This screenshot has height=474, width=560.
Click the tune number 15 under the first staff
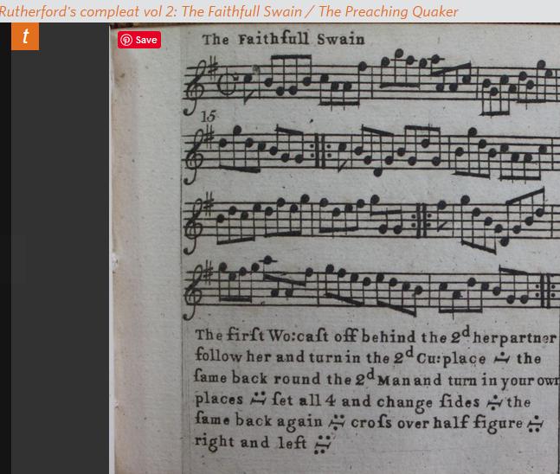tap(208, 117)
